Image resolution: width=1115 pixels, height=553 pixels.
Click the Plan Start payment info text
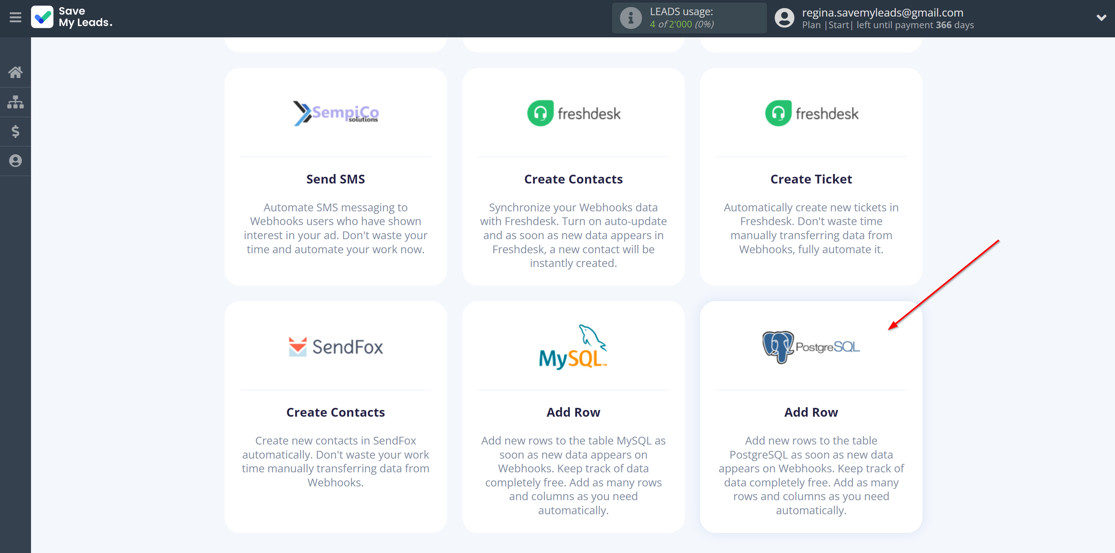click(888, 25)
